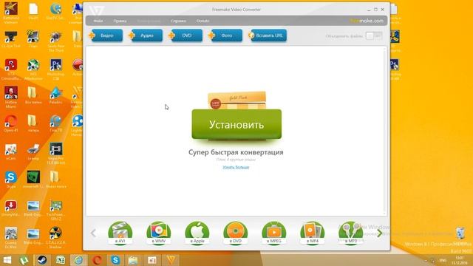
Task: Choose the в MP4 output format
Action: 312,233
